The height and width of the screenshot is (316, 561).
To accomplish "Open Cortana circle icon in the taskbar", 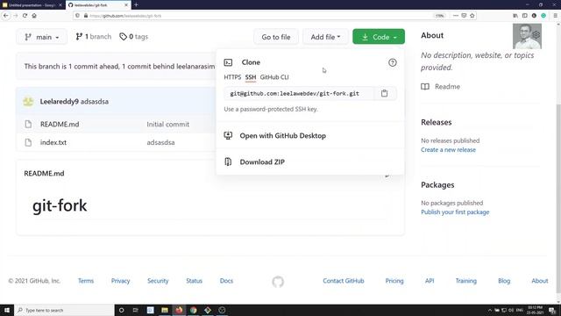I will pos(121,310).
